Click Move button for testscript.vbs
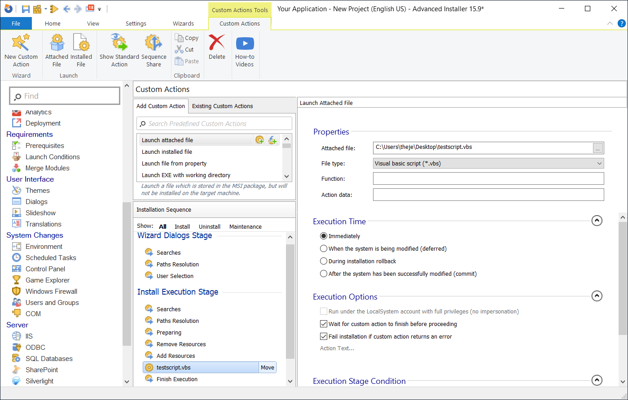Screen dimensions: 628x400 267,367
